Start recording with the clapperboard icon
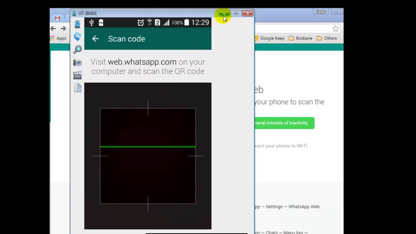The width and height of the screenshot is (416, 234). click(77, 75)
